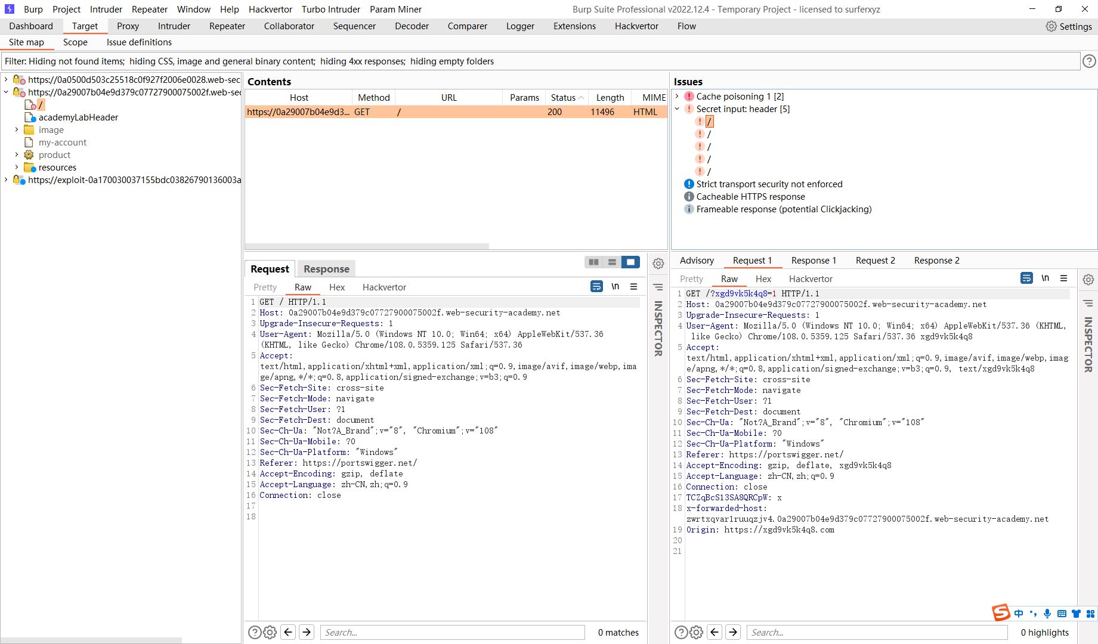
Task: Open the Issue definitions sub-tab
Action: click(139, 42)
